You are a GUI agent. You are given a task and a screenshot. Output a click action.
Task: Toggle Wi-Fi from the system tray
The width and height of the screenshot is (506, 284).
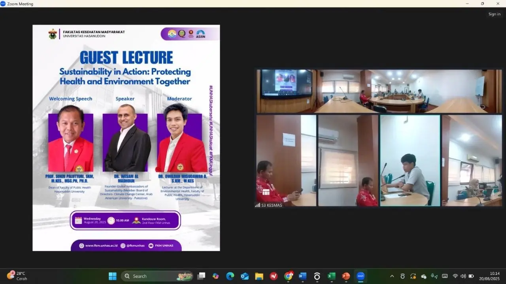[x=455, y=276]
